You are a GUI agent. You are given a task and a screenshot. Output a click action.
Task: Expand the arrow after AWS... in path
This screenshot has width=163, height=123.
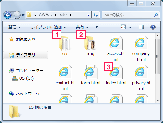[x=56, y=15]
